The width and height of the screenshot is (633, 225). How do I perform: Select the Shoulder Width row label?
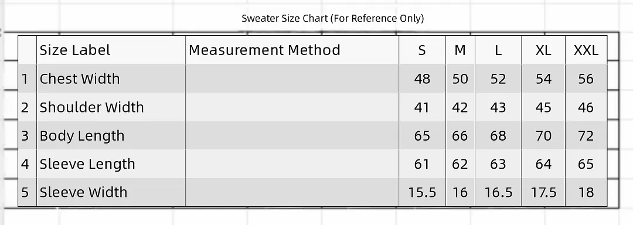point(91,107)
